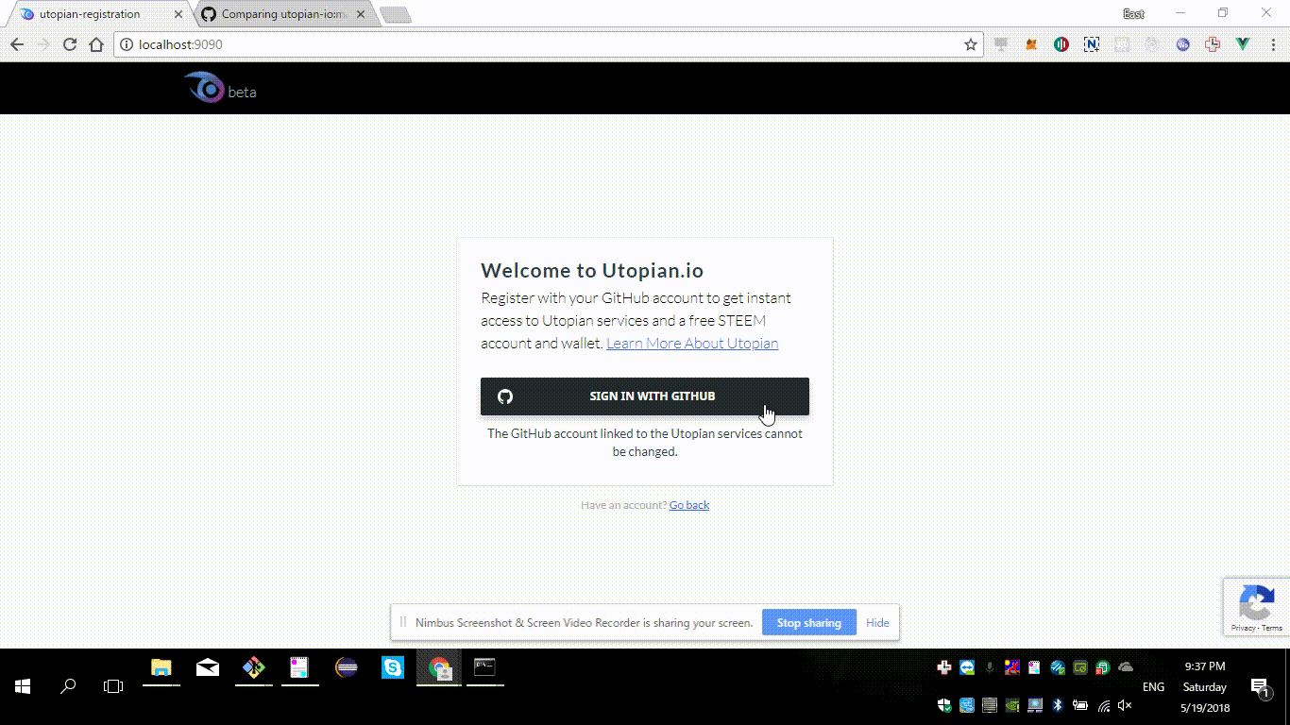Open the notepad app on the taskbar
This screenshot has width=1290, height=725.
pyautogui.click(x=300, y=668)
